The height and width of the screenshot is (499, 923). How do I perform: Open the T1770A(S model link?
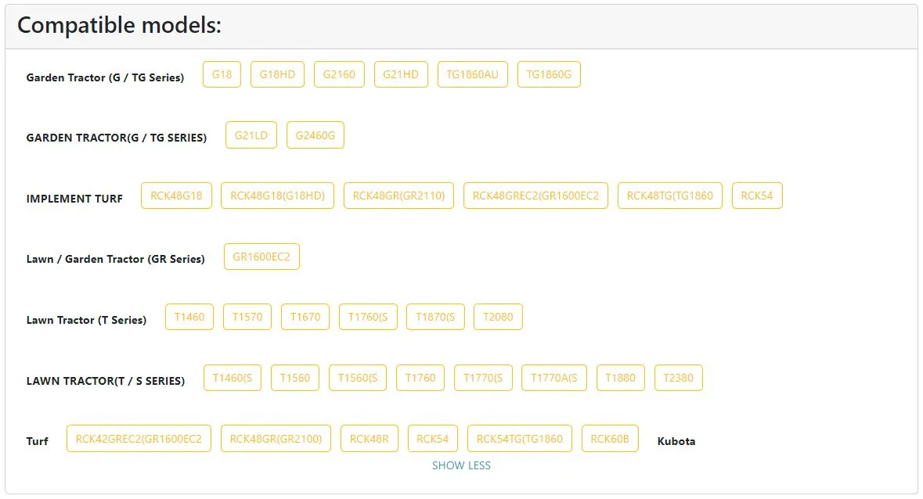[553, 378]
